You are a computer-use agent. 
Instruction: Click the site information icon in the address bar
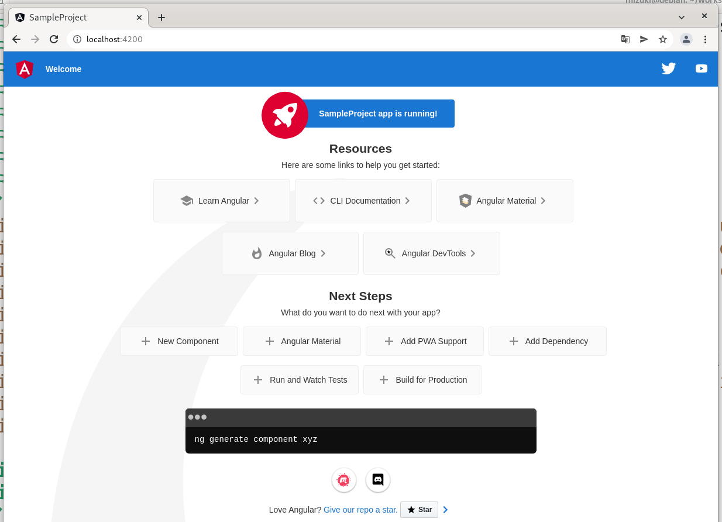tap(77, 39)
